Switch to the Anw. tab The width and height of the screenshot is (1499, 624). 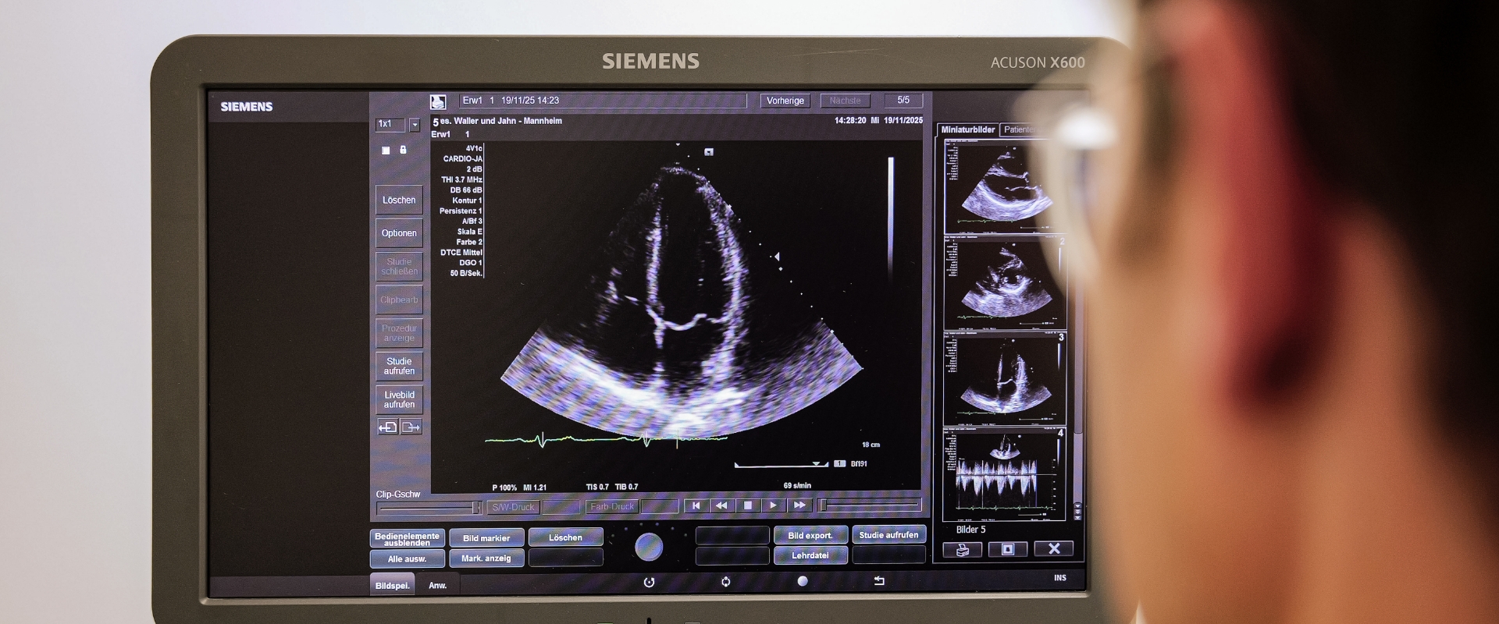coord(438,585)
